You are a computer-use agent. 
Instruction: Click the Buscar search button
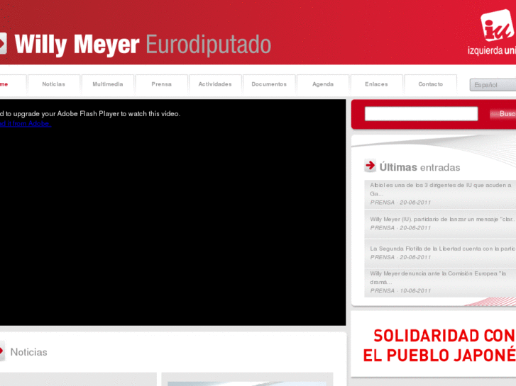pos(503,114)
